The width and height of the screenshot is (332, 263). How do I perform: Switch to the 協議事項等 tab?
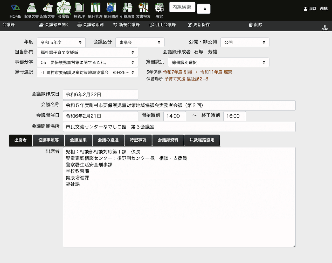pos(49,140)
